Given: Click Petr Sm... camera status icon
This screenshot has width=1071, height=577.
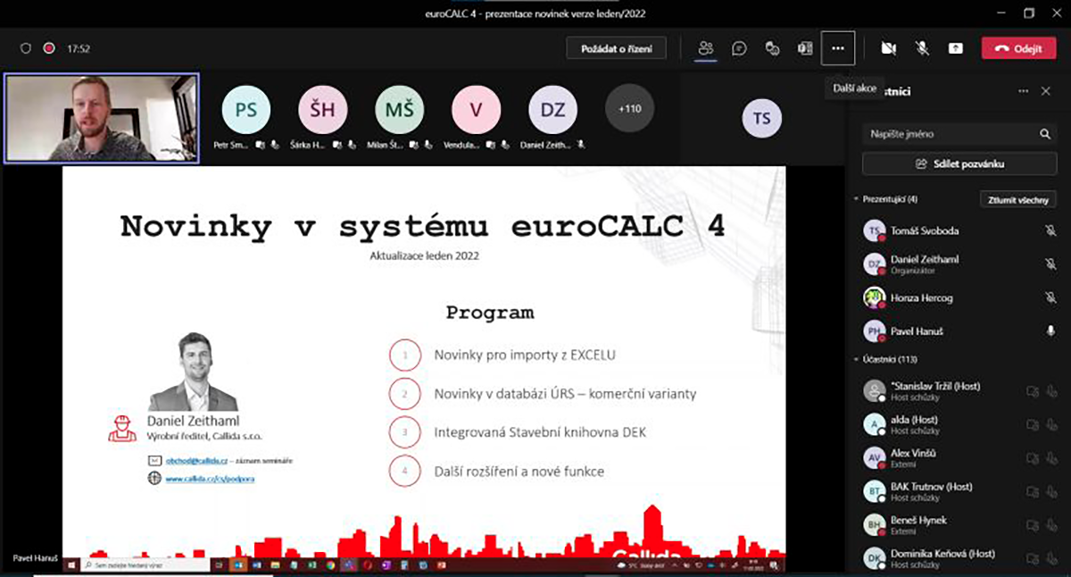Looking at the screenshot, I should point(260,144).
